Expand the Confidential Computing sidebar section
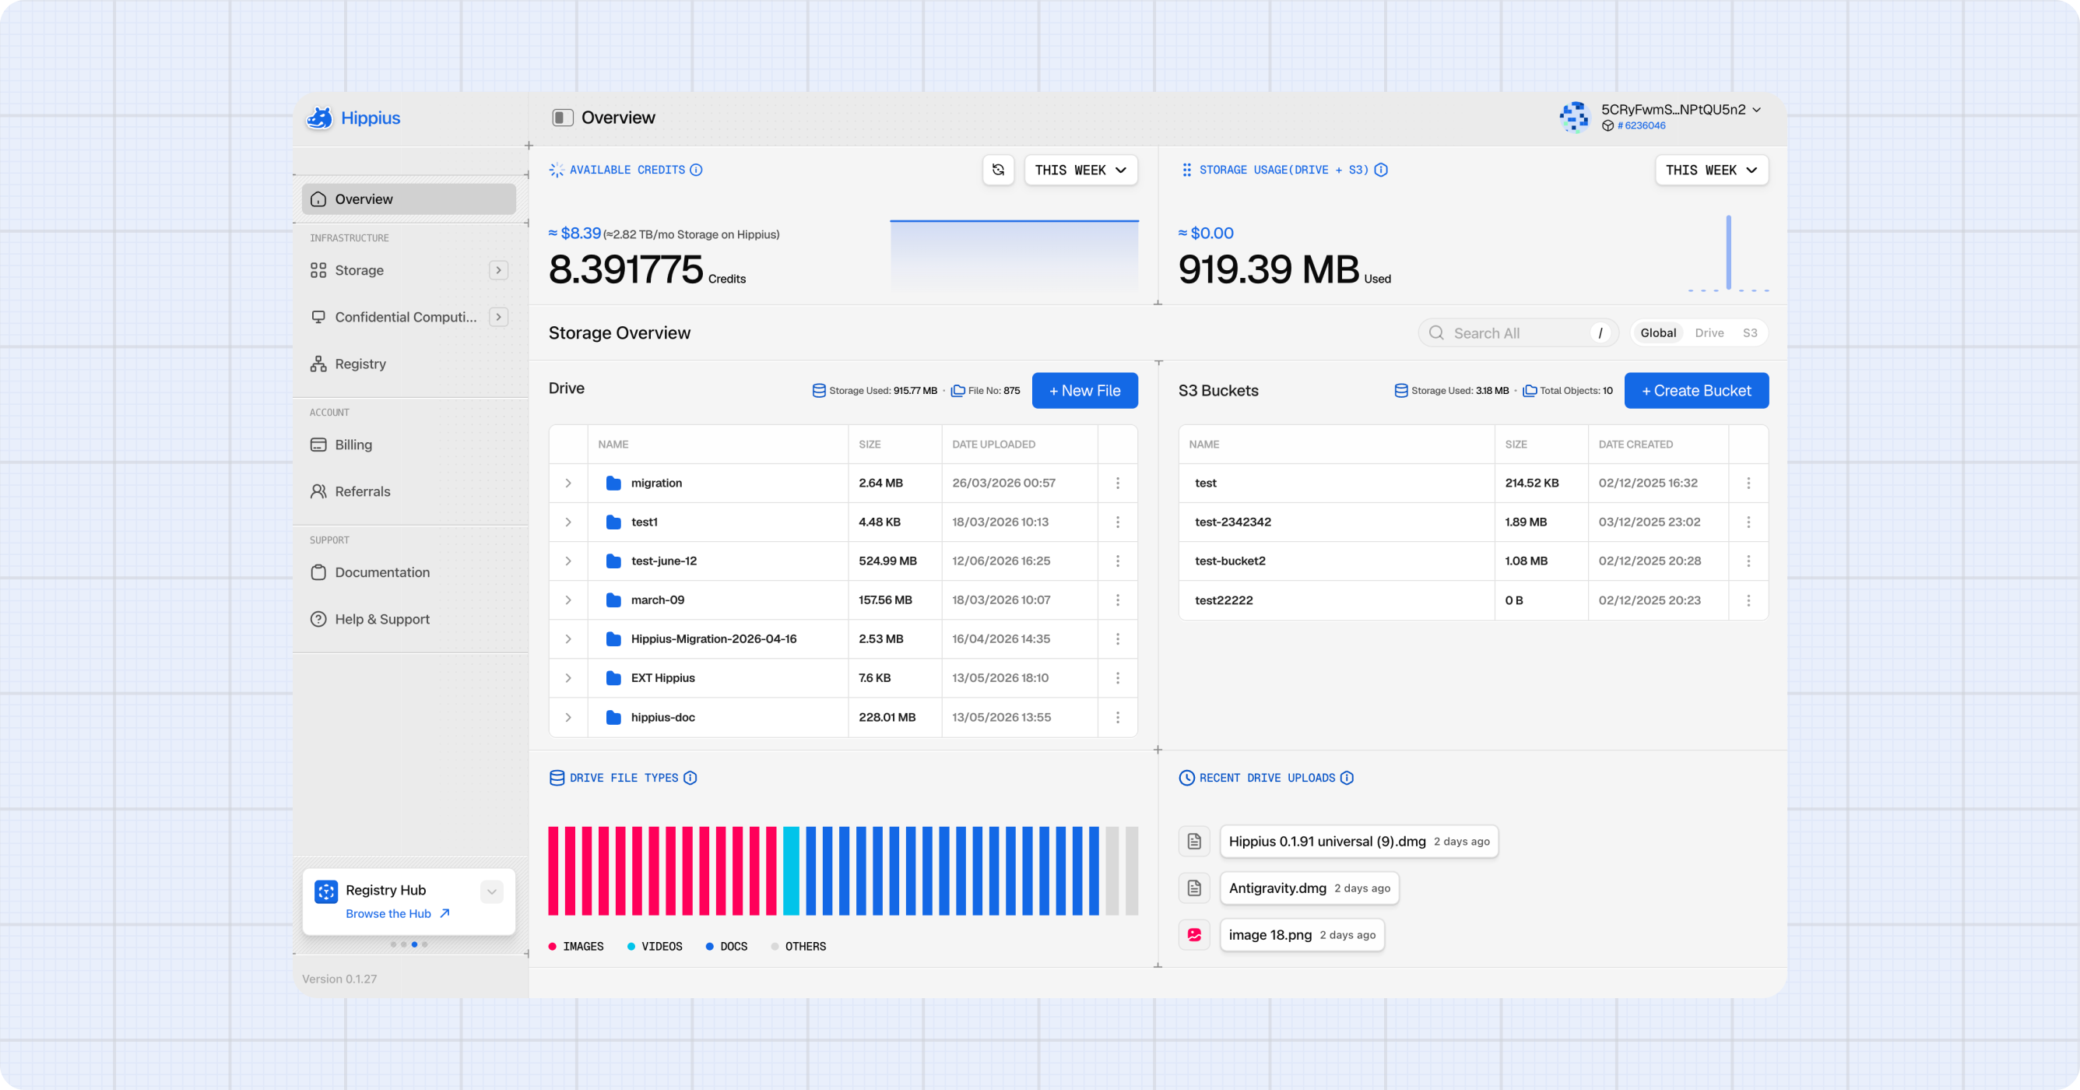The image size is (2080, 1090). [499, 318]
